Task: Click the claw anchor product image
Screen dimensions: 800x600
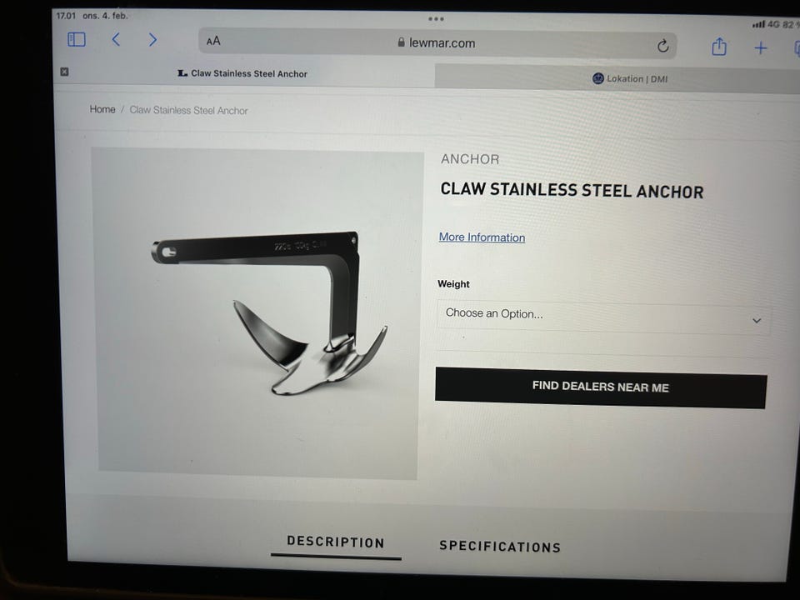Action: coord(257,313)
